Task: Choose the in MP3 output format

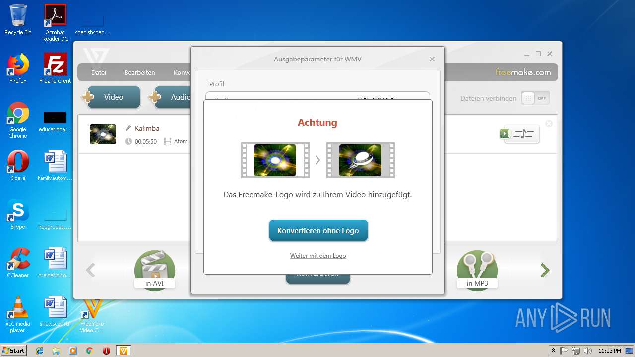Action: point(477,270)
